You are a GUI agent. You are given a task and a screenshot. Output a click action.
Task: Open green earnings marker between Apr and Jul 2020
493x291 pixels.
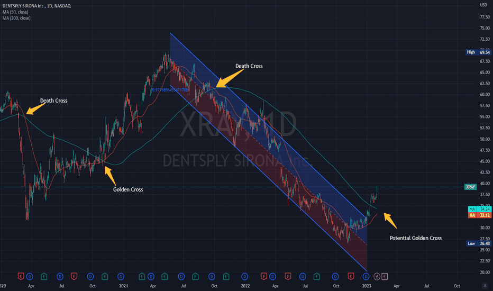point(44,277)
